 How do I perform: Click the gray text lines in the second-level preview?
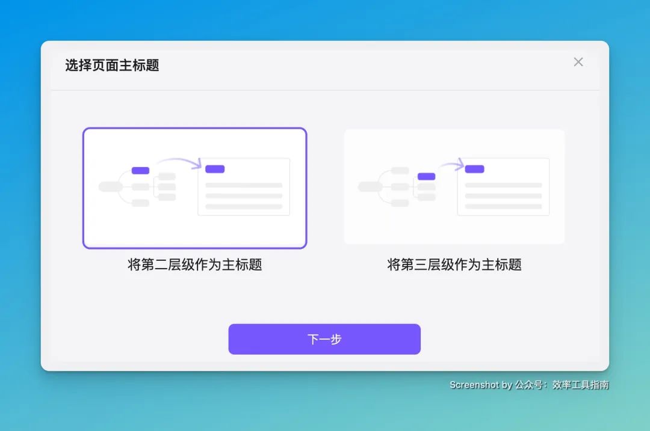coord(244,196)
